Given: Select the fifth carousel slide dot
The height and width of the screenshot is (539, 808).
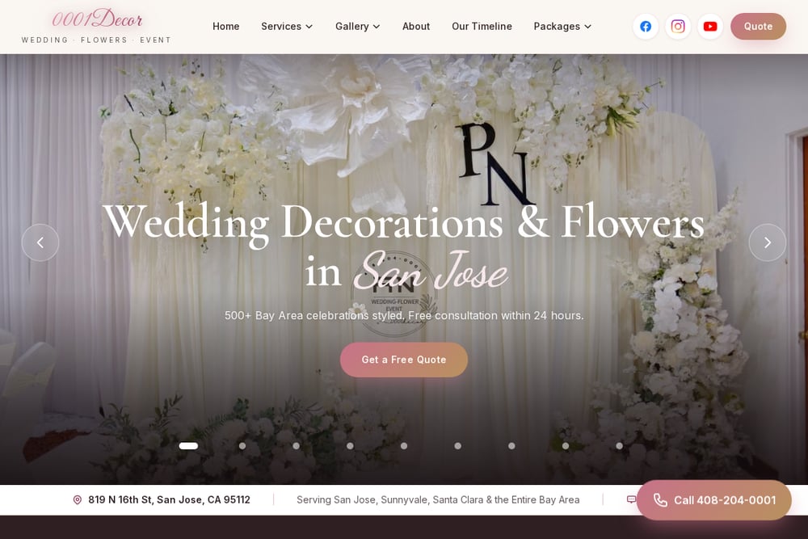Looking at the screenshot, I should [x=404, y=446].
